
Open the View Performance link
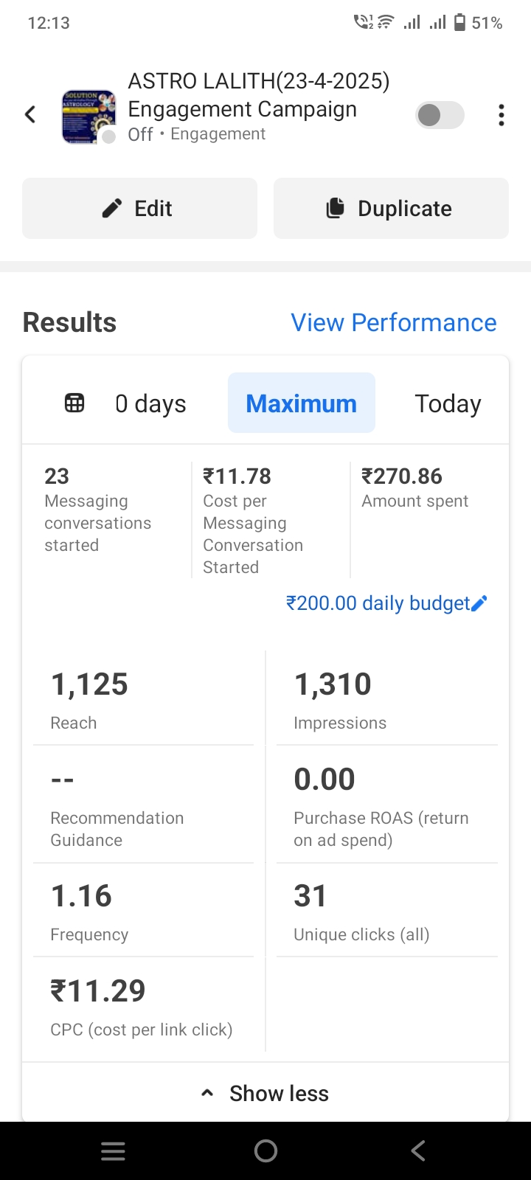point(394,322)
